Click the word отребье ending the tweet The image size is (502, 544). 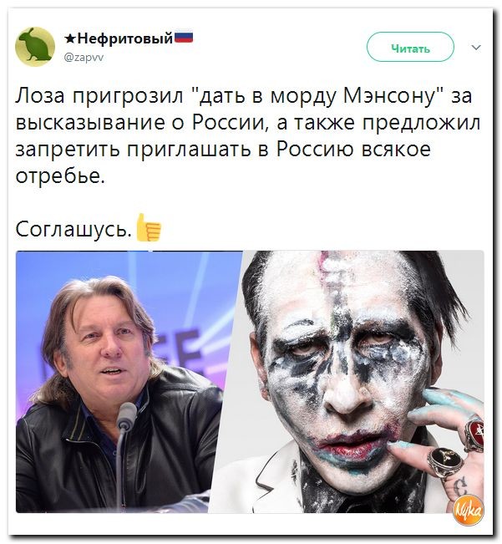click(60, 175)
